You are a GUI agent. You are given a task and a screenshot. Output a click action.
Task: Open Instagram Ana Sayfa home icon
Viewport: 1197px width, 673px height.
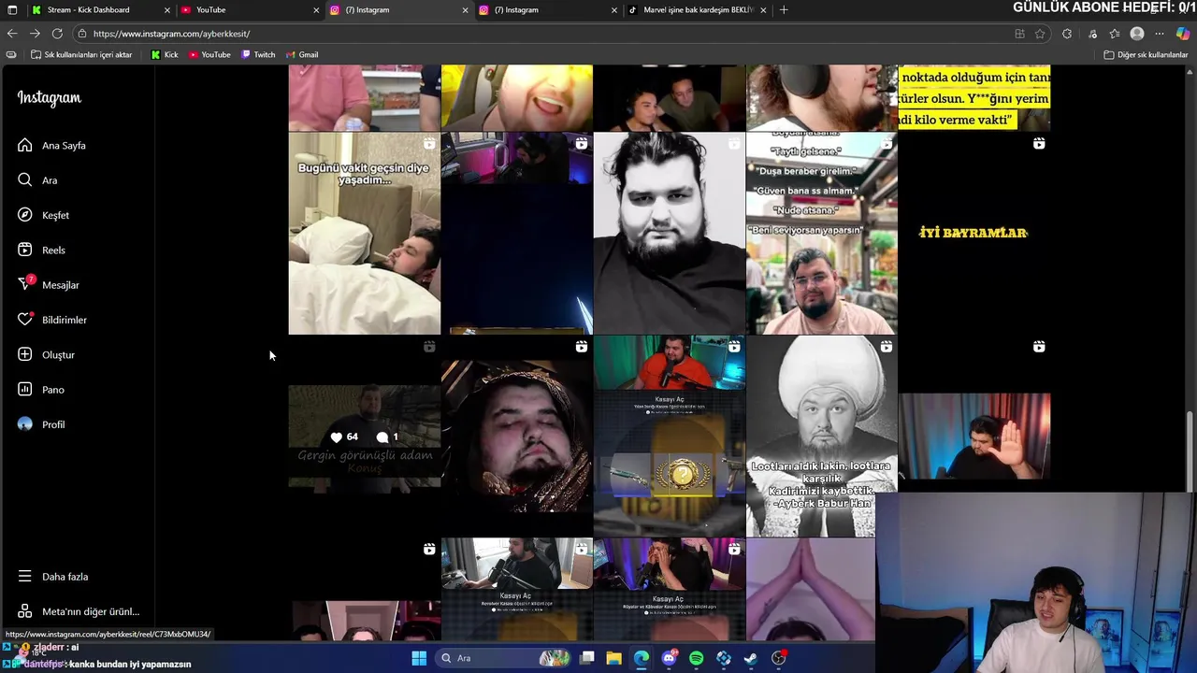pos(24,145)
